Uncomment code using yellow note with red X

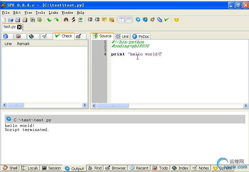point(112,20)
